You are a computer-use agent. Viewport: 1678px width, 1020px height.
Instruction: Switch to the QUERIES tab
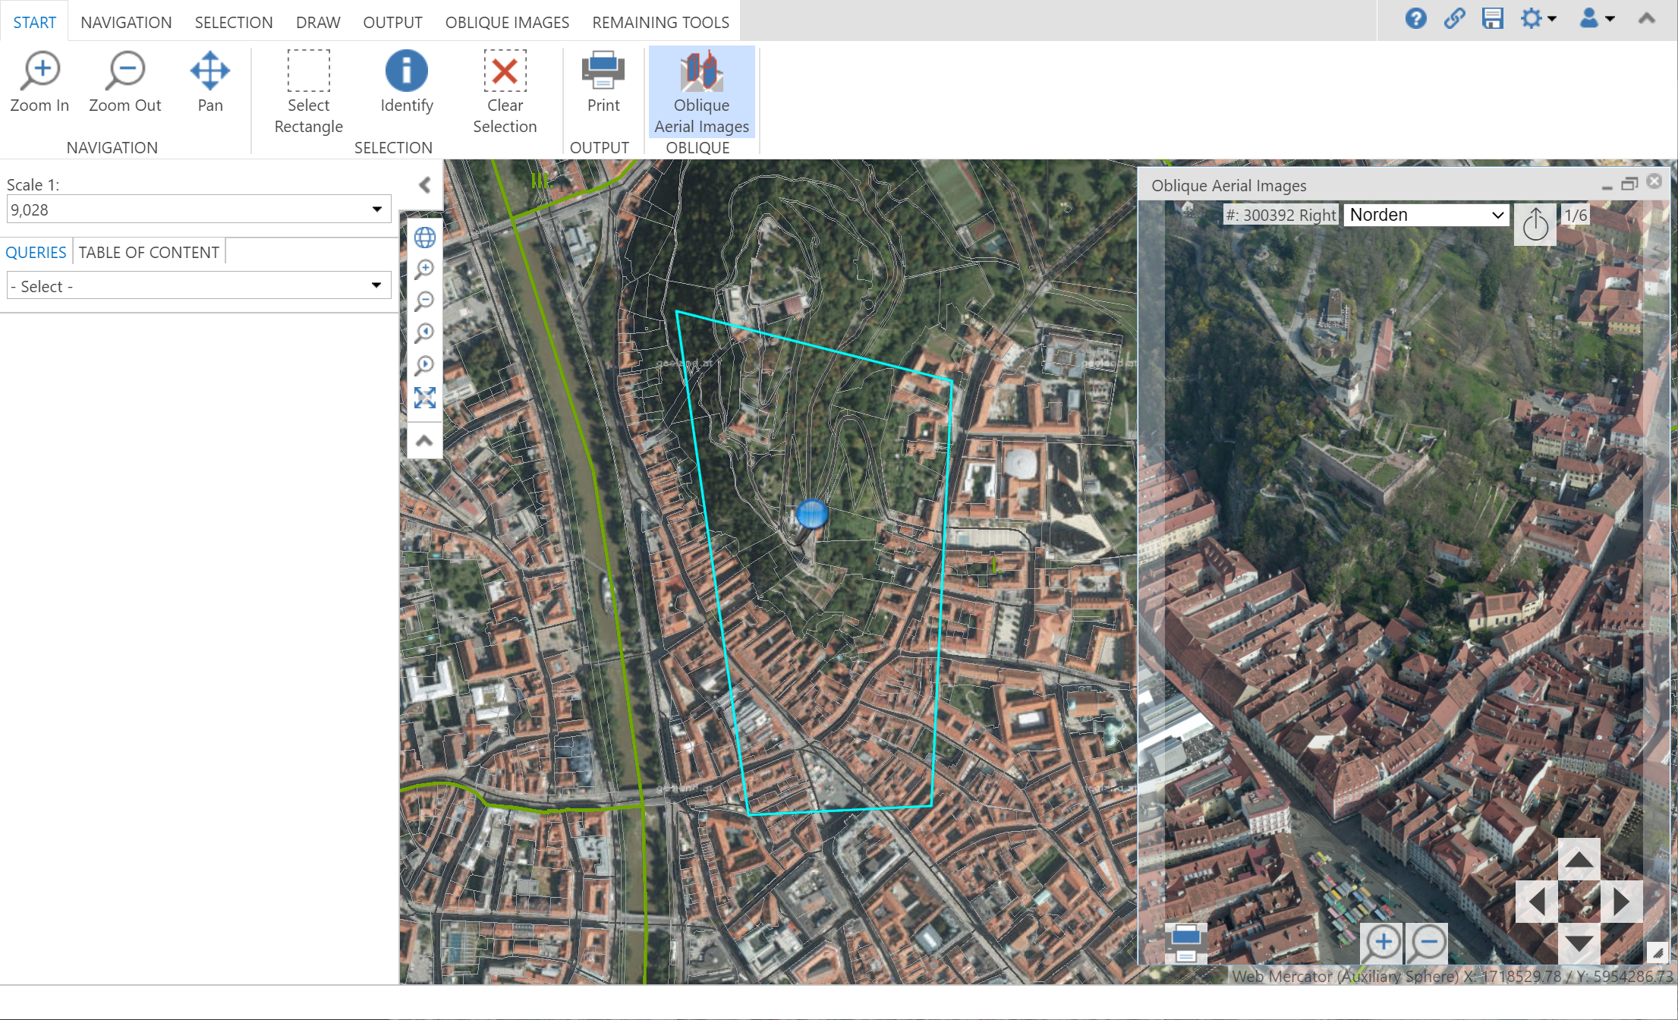[x=36, y=252]
